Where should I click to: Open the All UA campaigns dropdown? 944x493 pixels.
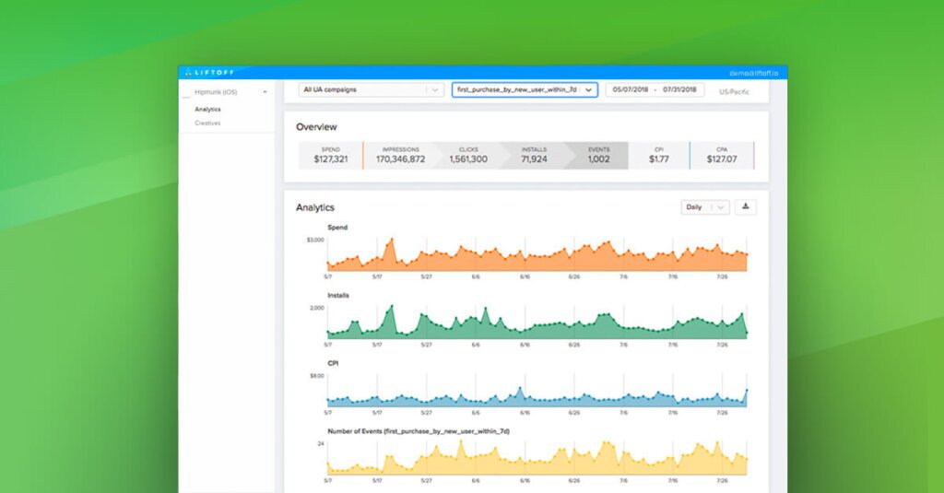[371, 89]
